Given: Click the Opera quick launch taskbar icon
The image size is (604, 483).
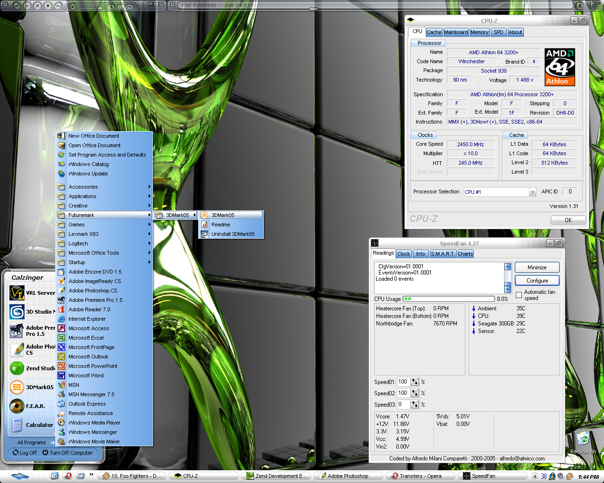Looking at the screenshot, I should pyautogui.click(x=68, y=476).
